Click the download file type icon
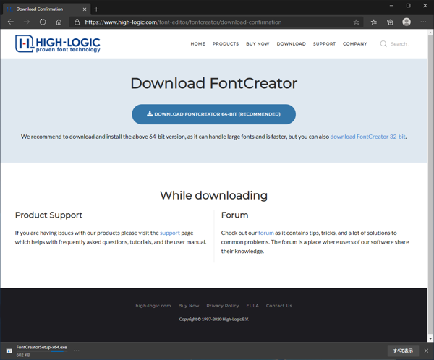The width and height of the screenshot is (434, 360). click(x=9, y=351)
